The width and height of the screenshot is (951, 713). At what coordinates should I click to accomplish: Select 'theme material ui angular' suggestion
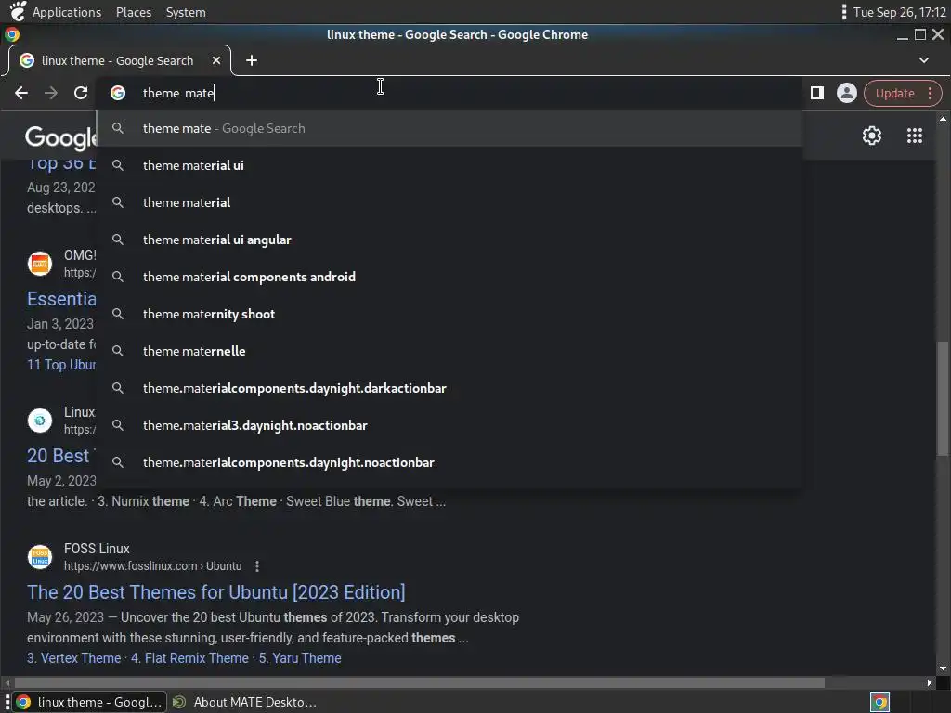click(449, 240)
